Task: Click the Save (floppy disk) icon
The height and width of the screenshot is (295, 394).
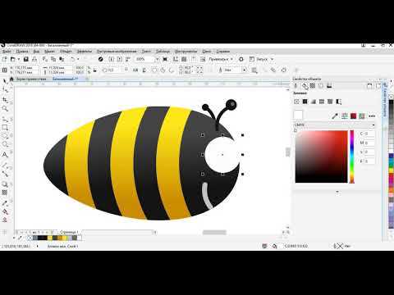Action: pos(26,59)
